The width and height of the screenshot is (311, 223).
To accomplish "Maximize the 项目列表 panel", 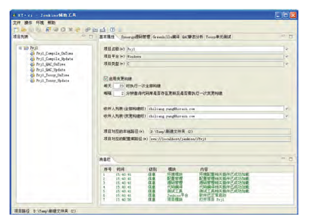I will click(91, 37).
